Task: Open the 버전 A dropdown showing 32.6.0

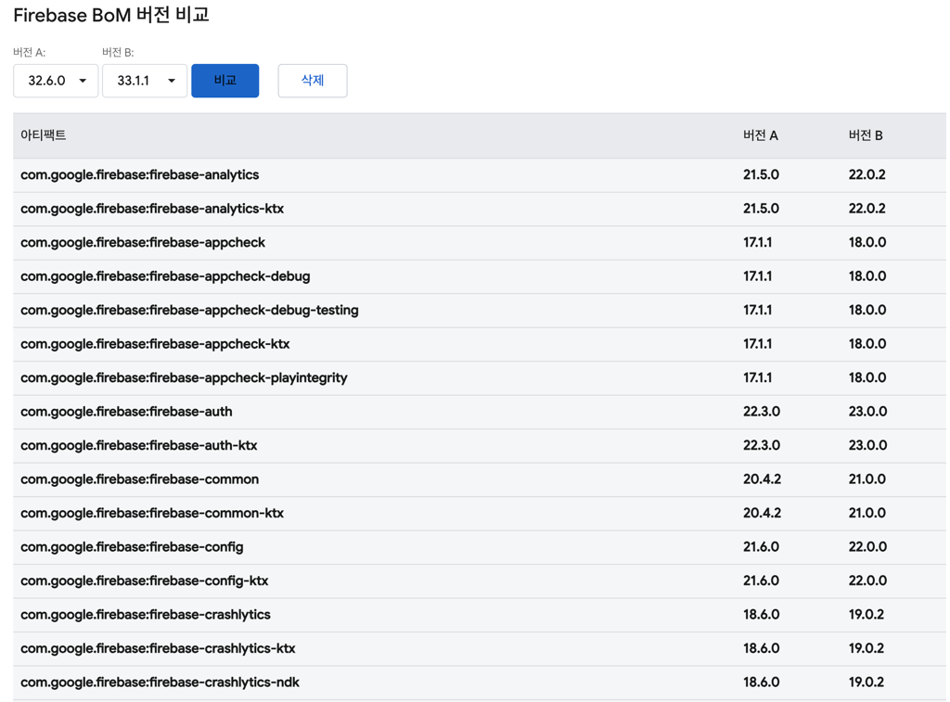Action: click(56, 81)
